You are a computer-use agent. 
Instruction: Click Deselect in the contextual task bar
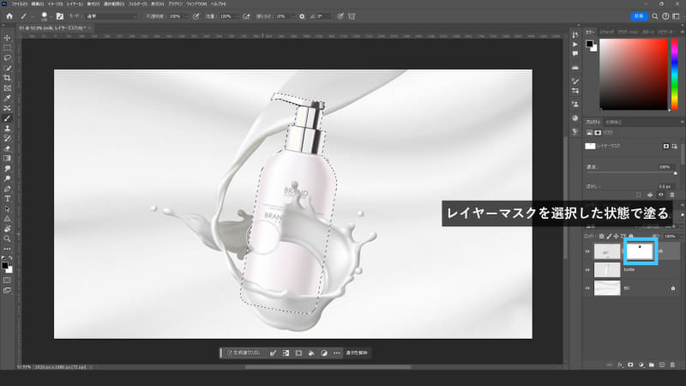click(357, 353)
